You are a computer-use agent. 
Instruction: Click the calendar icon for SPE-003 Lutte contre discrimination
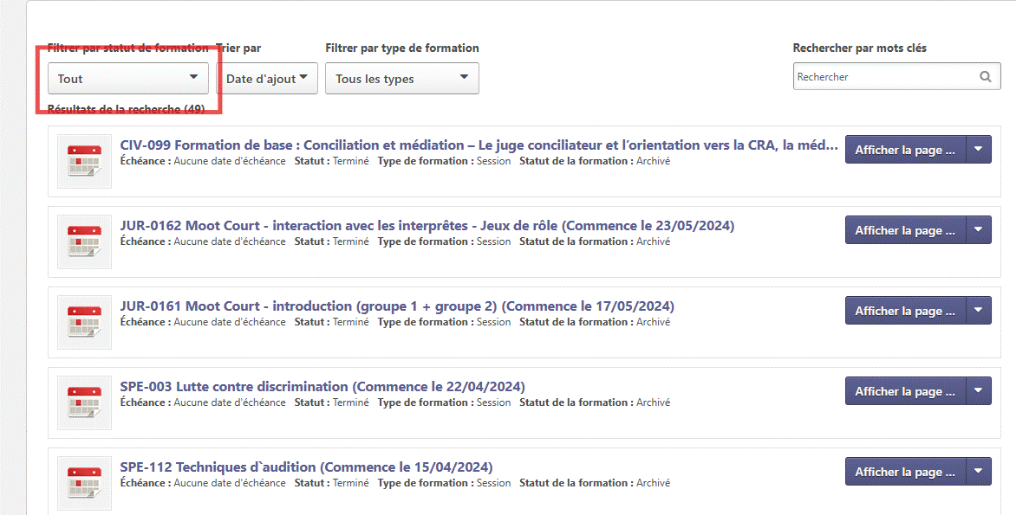tap(83, 402)
